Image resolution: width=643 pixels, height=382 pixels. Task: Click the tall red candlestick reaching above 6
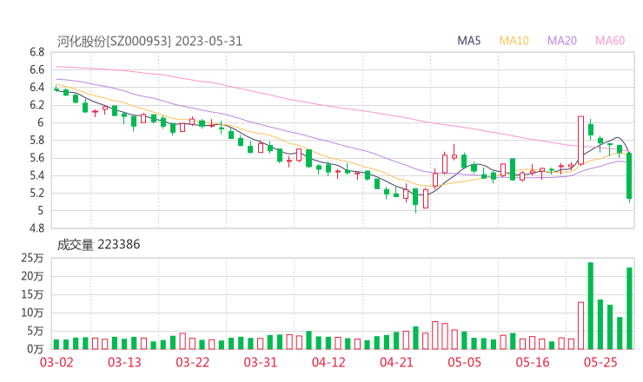580,141
